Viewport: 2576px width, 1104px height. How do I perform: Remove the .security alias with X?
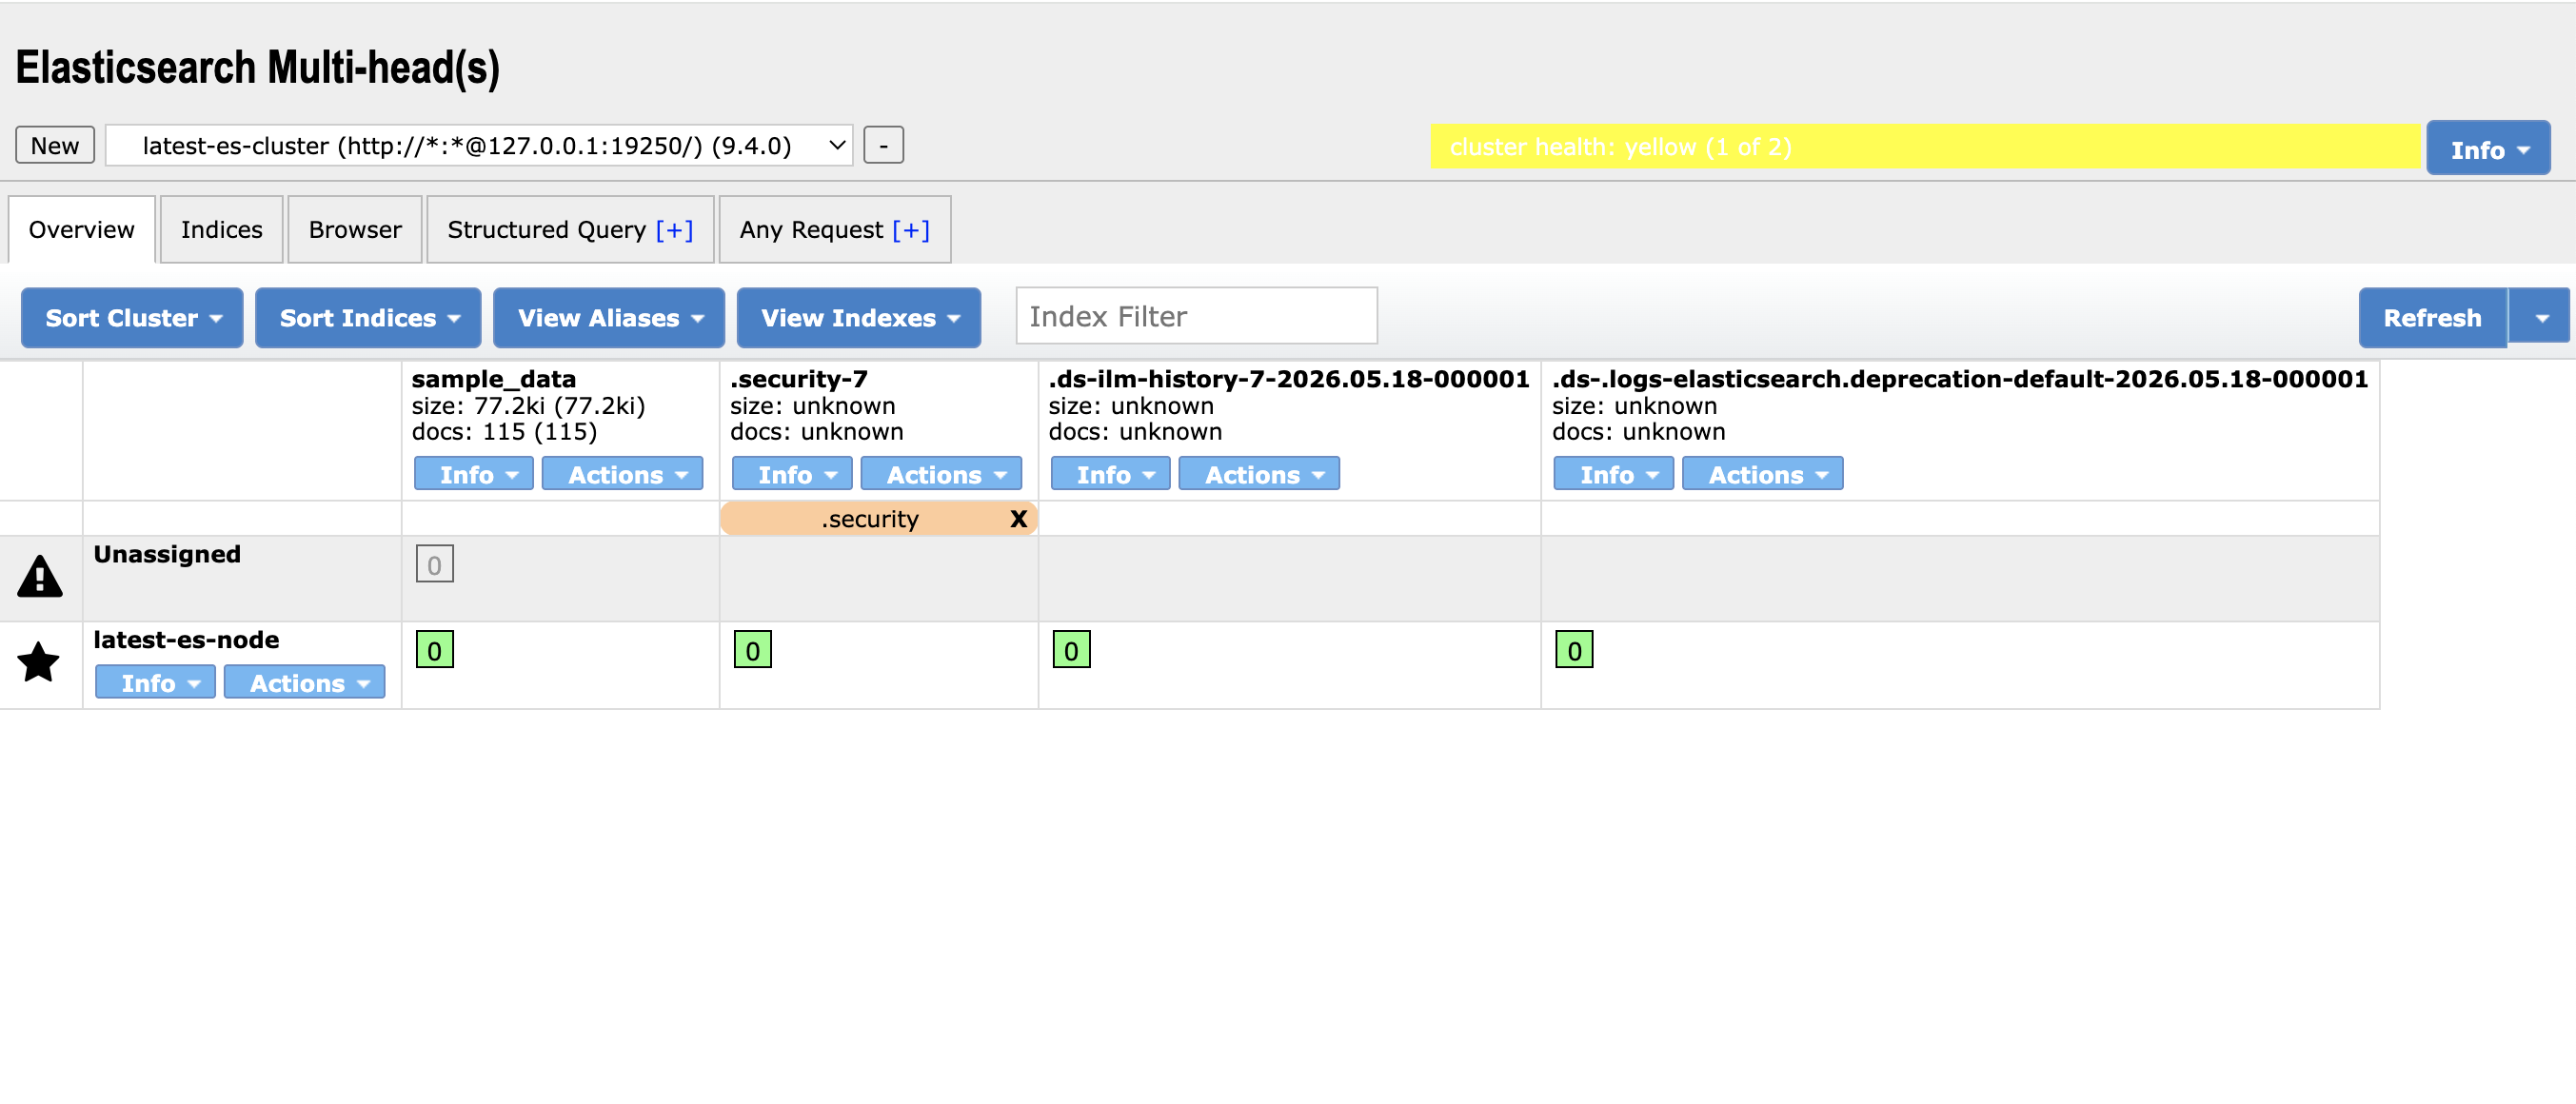[1018, 519]
